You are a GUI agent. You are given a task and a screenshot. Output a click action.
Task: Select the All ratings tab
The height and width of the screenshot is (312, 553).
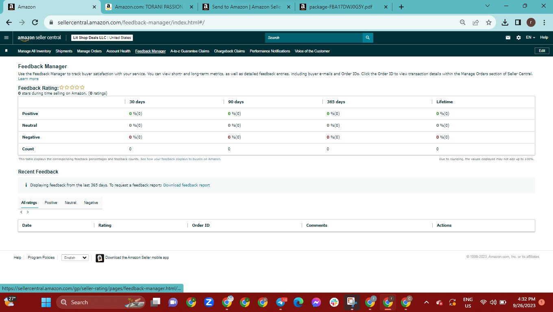[29, 203]
